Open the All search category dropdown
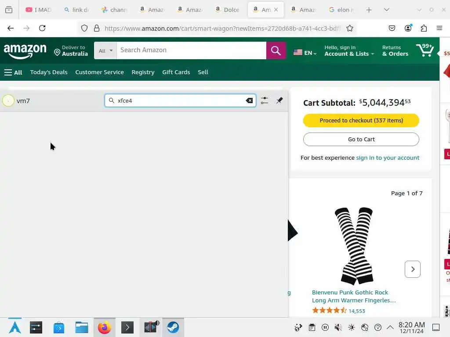This screenshot has width=450, height=337. tap(105, 50)
